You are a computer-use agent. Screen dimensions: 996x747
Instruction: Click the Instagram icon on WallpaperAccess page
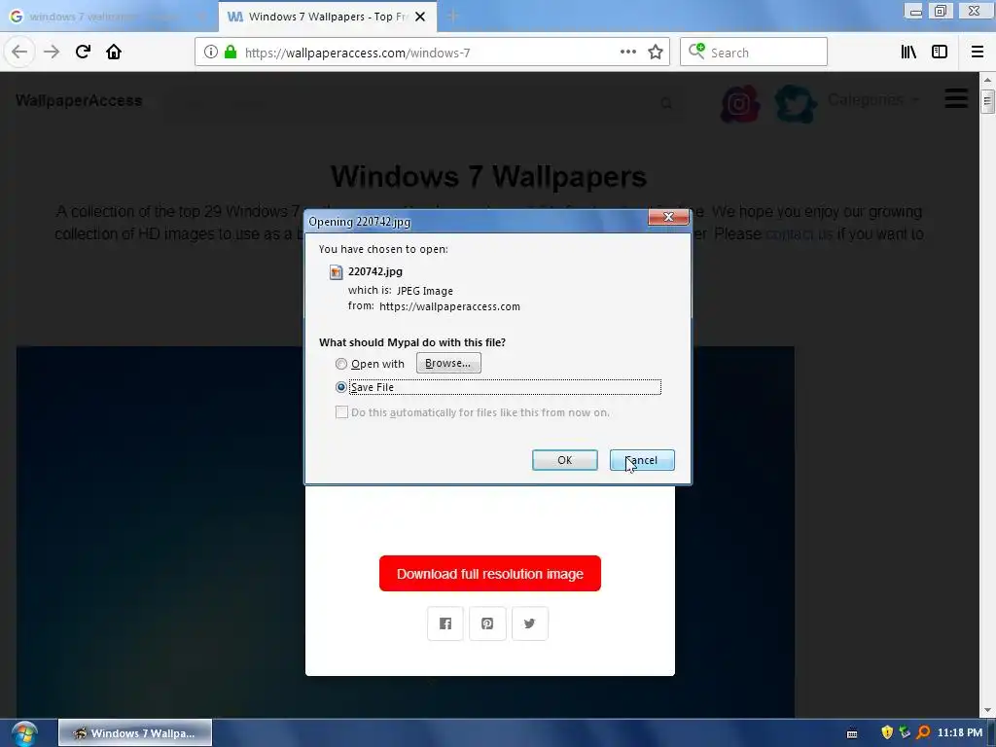tap(740, 103)
